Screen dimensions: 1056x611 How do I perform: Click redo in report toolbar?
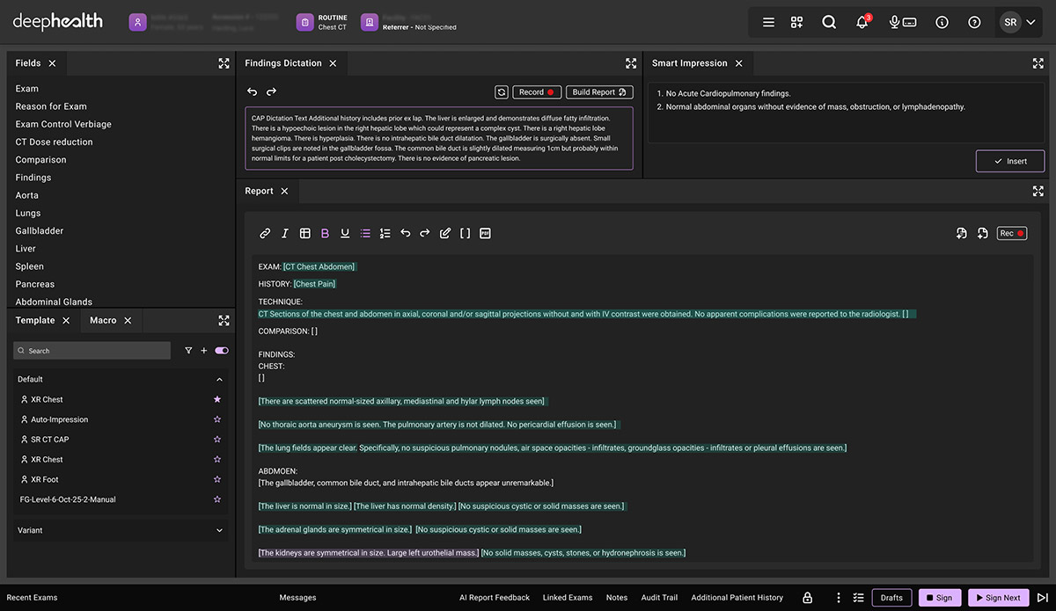tap(425, 233)
